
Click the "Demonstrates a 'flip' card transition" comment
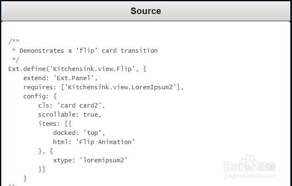click(88, 51)
